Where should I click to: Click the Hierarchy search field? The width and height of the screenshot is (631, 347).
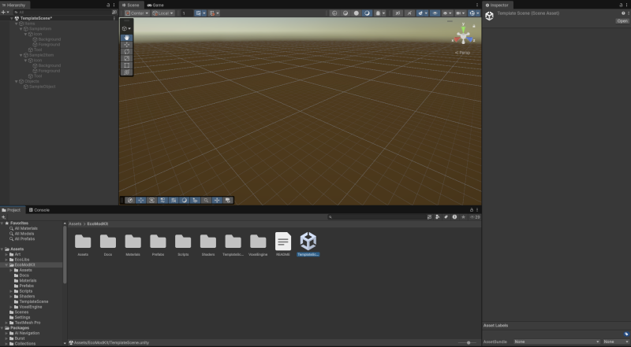62,13
